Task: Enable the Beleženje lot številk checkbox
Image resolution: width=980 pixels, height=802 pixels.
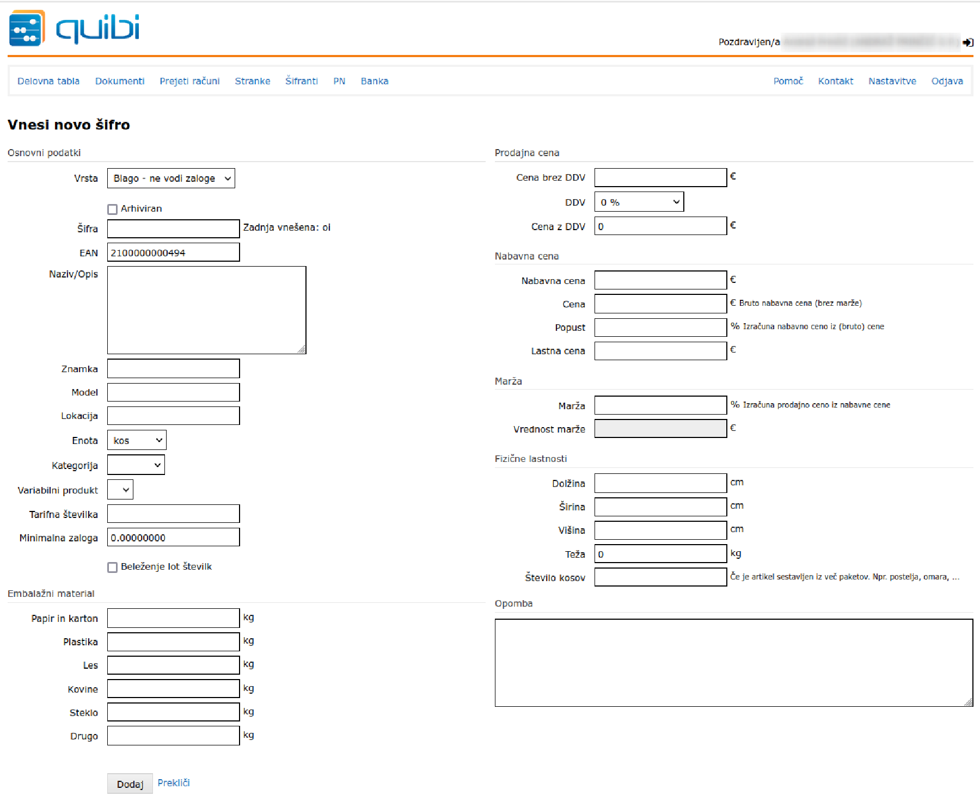Action: point(113,567)
